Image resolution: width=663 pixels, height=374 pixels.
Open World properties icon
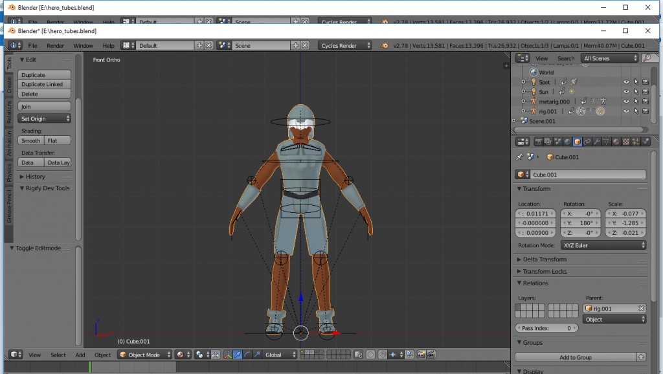(x=567, y=142)
